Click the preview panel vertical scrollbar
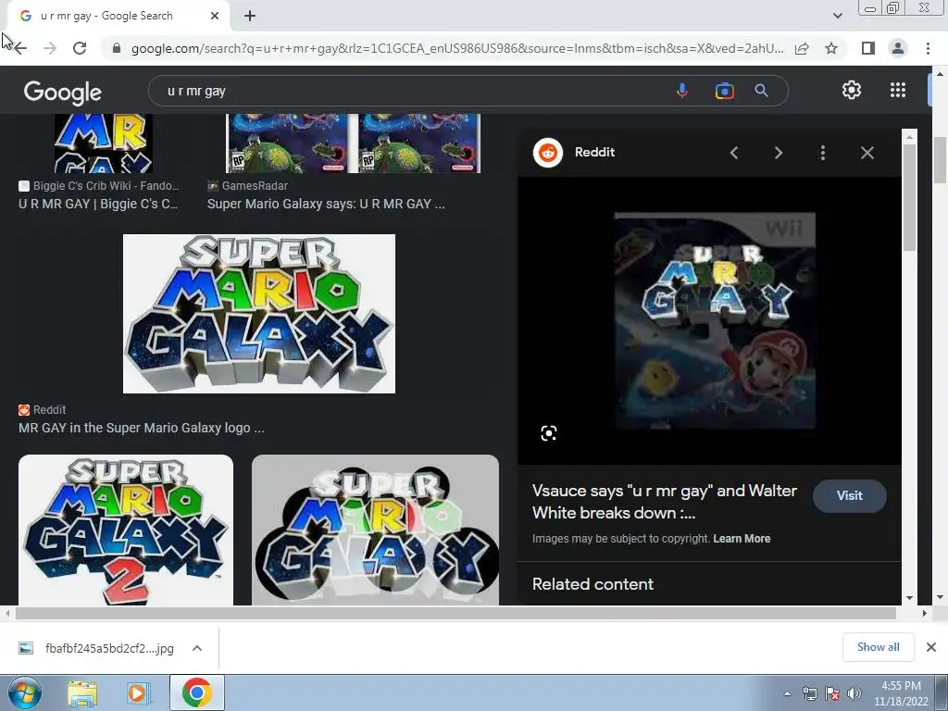 coord(909,198)
